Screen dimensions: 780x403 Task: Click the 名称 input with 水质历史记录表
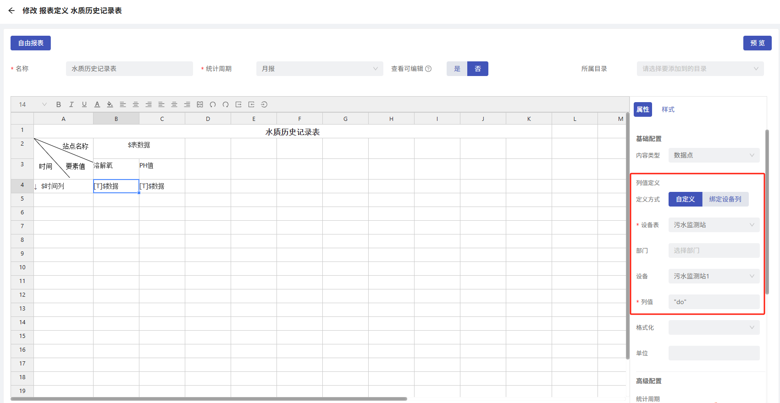(129, 69)
